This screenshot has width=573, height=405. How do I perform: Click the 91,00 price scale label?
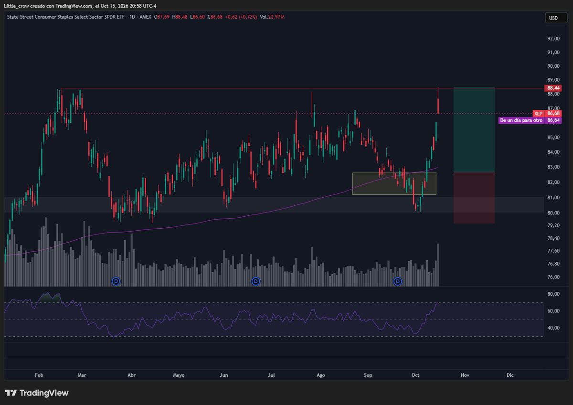pyautogui.click(x=553, y=52)
